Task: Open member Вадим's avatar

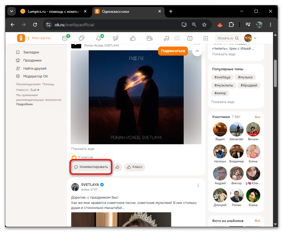Action: coord(220,130)
